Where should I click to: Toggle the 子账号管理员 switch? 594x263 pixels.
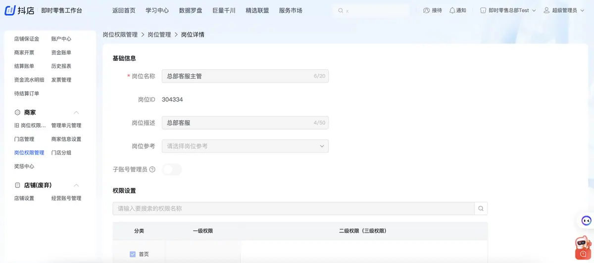click(172, 170)
